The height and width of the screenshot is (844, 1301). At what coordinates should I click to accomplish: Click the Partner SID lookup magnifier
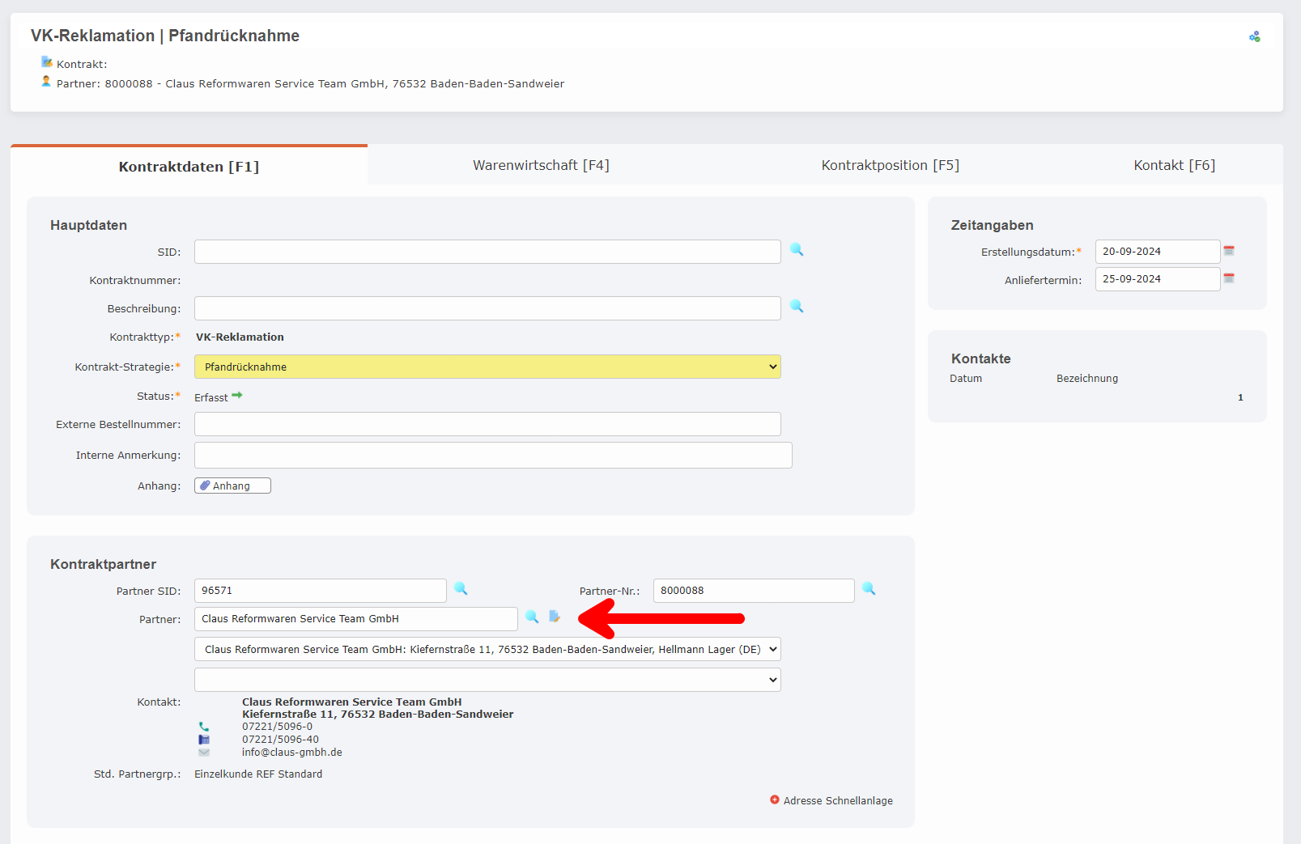(461, 589)
